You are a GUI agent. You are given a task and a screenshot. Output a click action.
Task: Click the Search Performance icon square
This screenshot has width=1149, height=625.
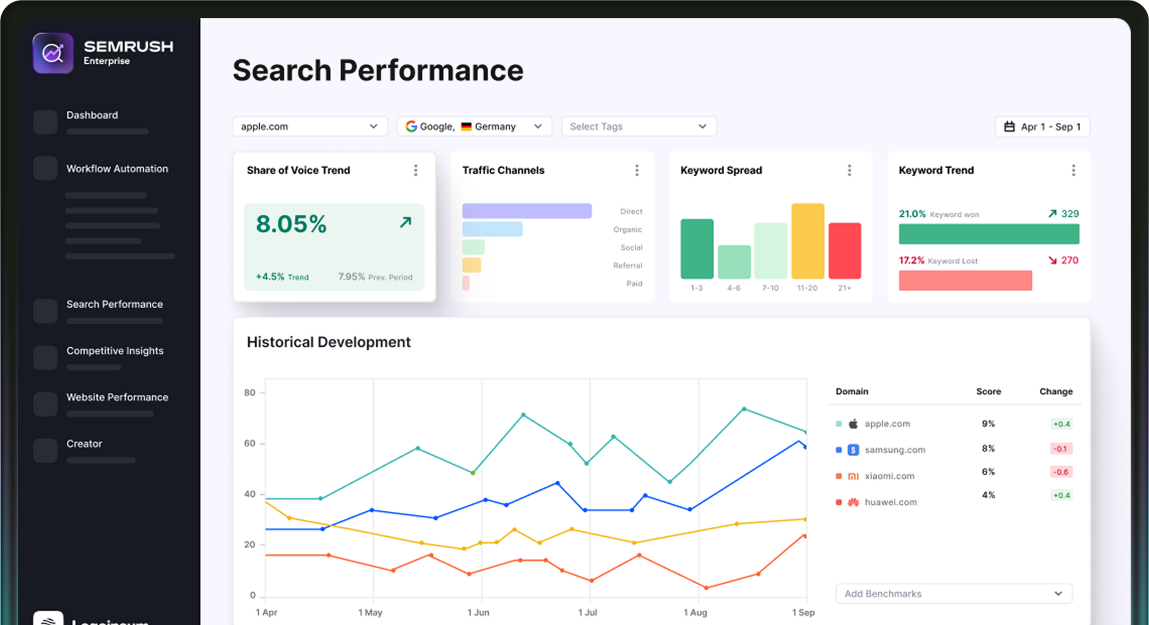(x=45, y=310)
